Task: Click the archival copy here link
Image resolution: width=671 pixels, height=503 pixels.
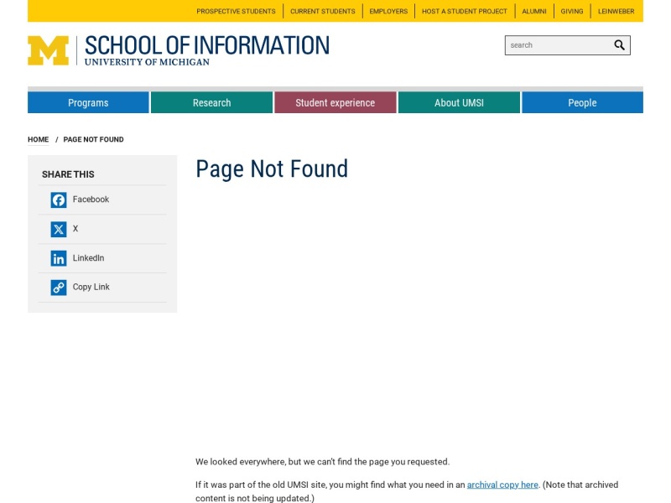Action: 502,485
